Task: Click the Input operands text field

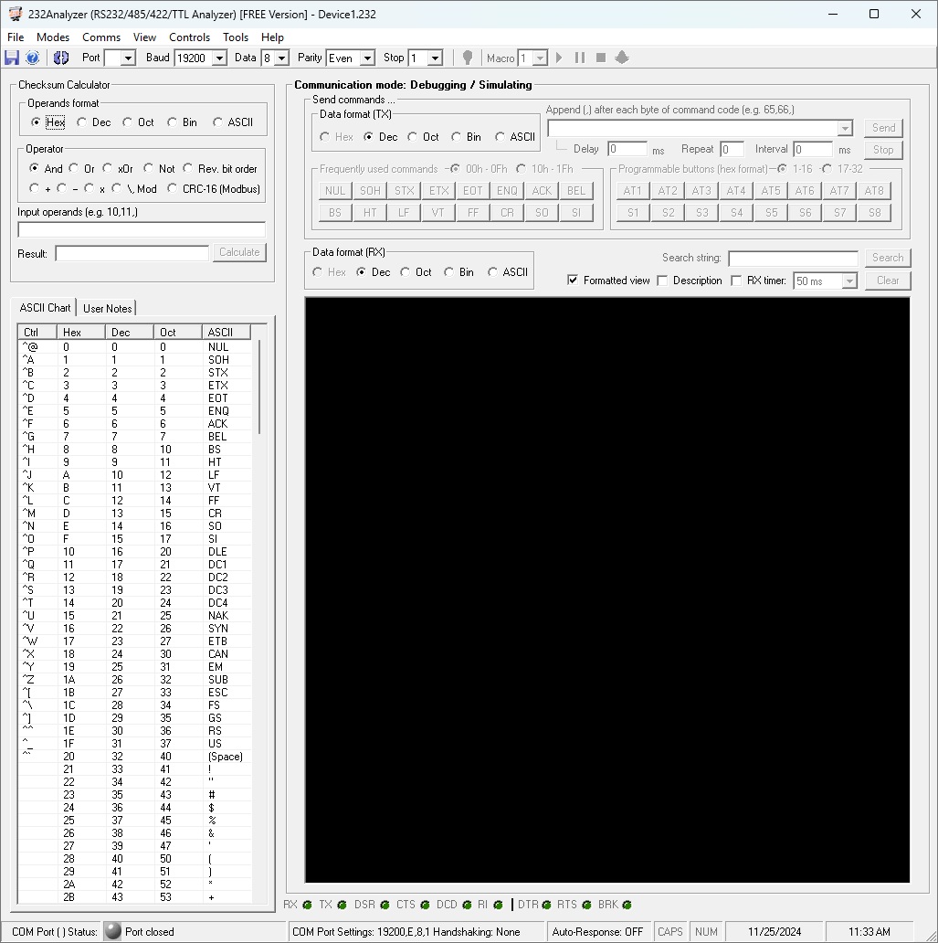Action: pos(142,229)
